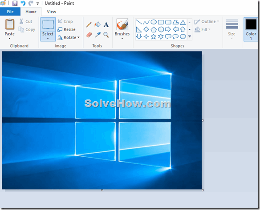Choose the Hexagon shape
This screenshot has height=210, width=260.
coord(161,29)
